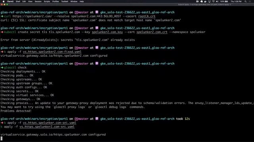This screenshot has height=142, width=254.
Task: Click vs.https.spelunker2.com-fixed.yaml file name
Action: [52, 52]
